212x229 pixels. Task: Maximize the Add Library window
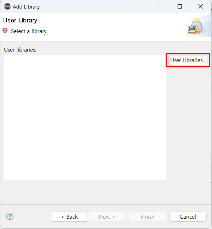[x=180, y=6]
